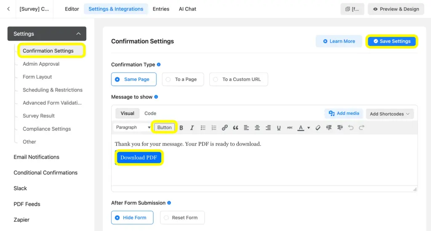This screenshot has height=231, width=431.
Task: Increase indent in editor toolbar
Action: [340, 127]
